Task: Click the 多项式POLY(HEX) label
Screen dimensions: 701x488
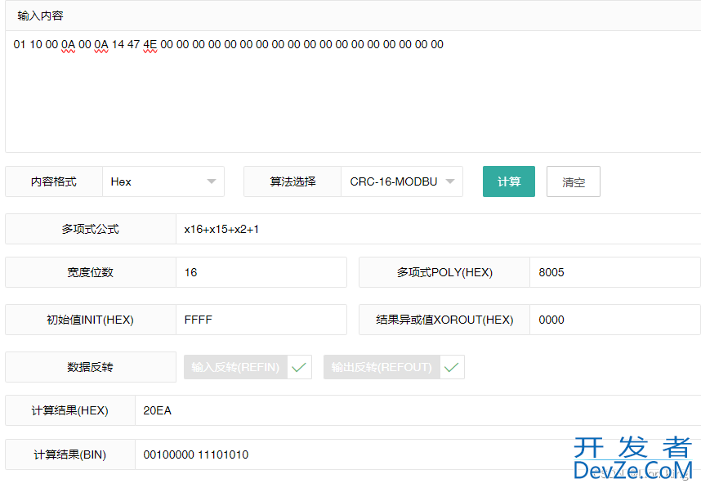Action: coord(444,272)
